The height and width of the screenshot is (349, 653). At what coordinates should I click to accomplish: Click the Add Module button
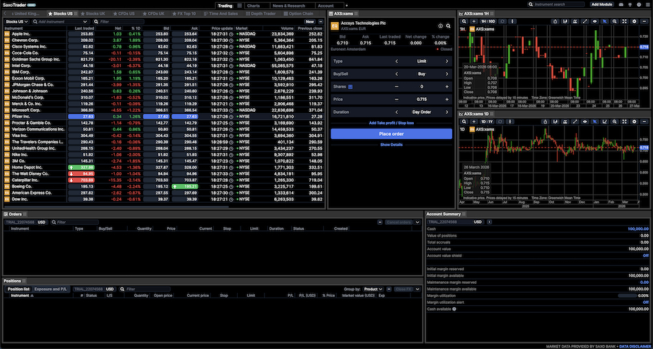[601, 5]
